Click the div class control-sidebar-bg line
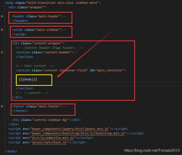This screenshot has width=182, height=155. click(46, 120)
